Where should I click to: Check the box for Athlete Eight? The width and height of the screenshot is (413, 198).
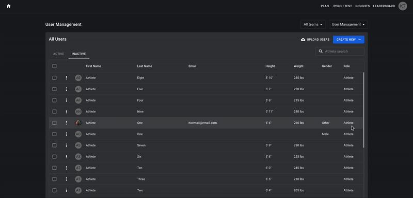click(54, 78)
